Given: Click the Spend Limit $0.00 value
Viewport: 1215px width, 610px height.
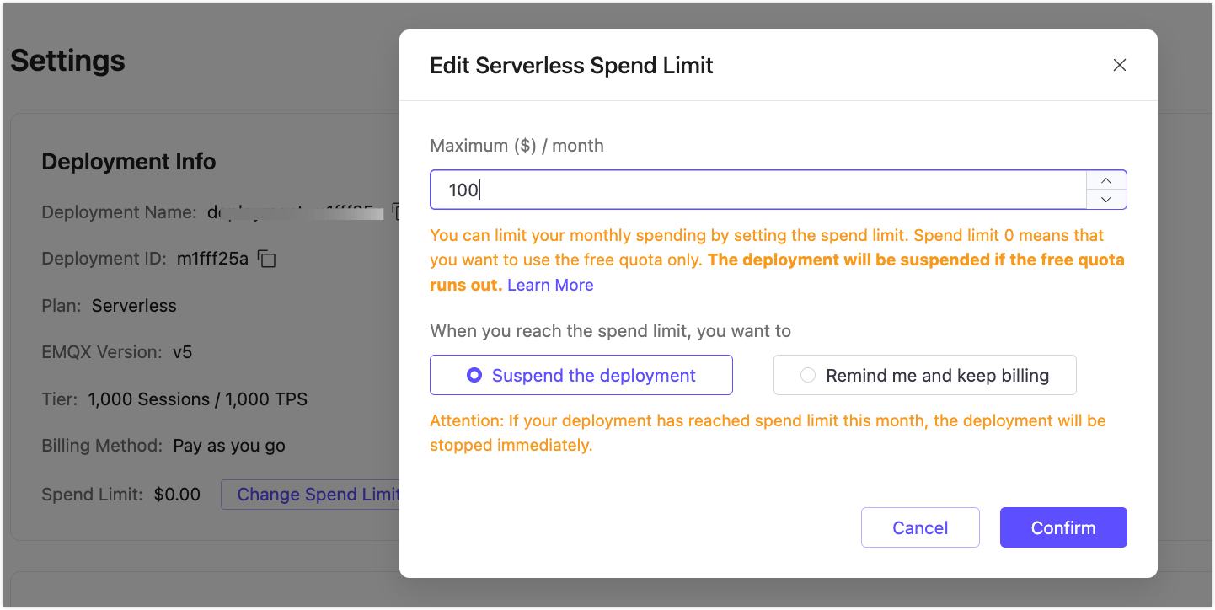Looking at the screenshot, I should (177, 495).
